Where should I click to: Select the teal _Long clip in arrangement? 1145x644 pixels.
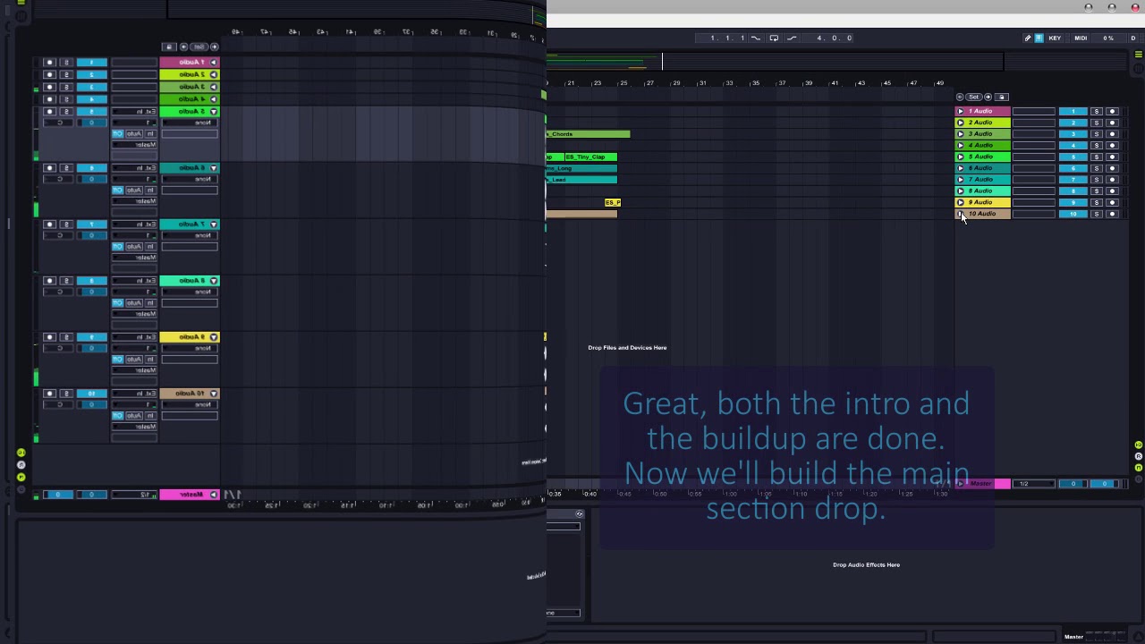581,168
